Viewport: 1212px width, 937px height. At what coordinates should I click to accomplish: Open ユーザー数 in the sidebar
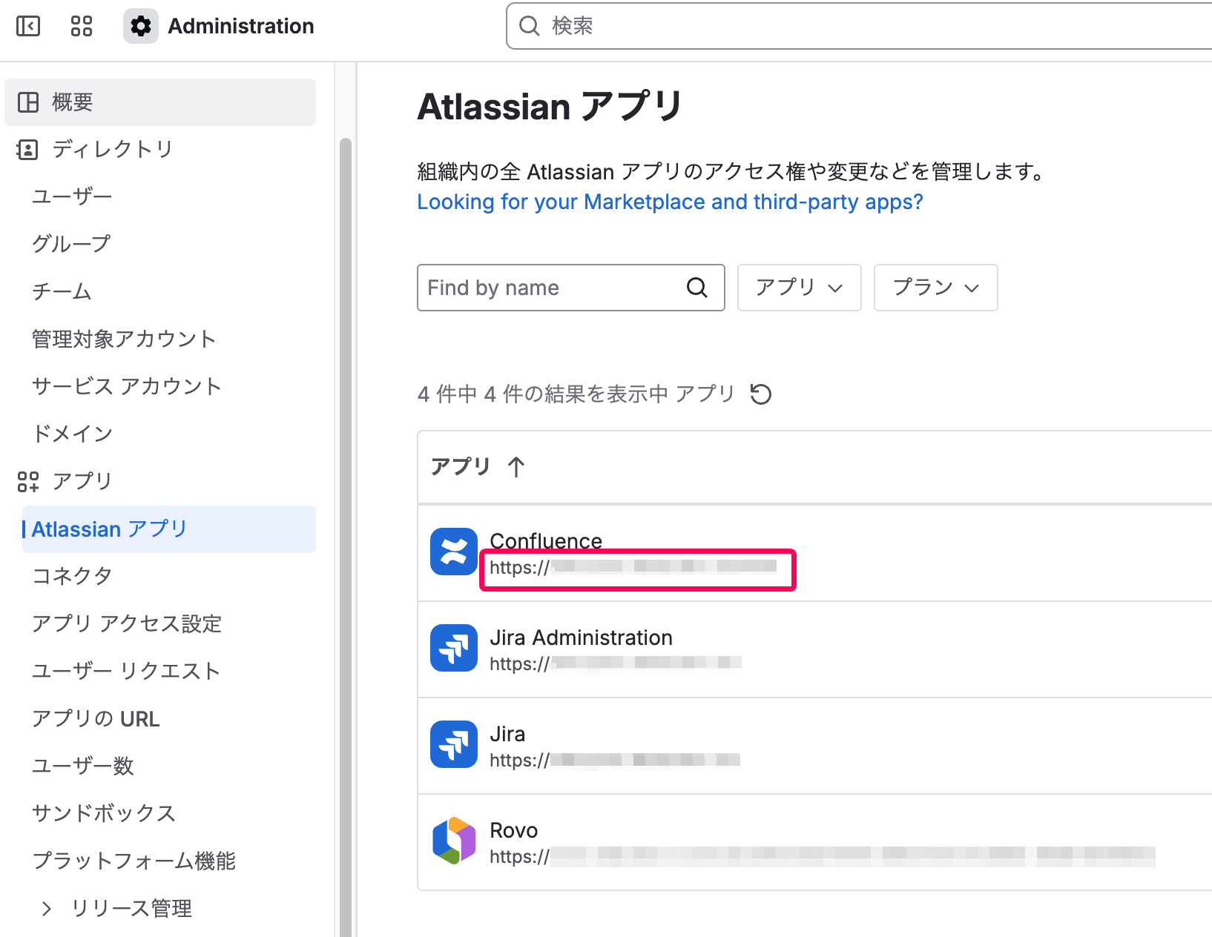83,767
